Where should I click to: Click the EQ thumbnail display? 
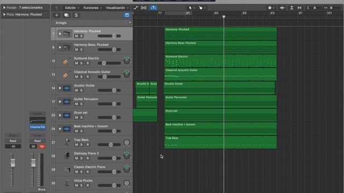(38, 120)
